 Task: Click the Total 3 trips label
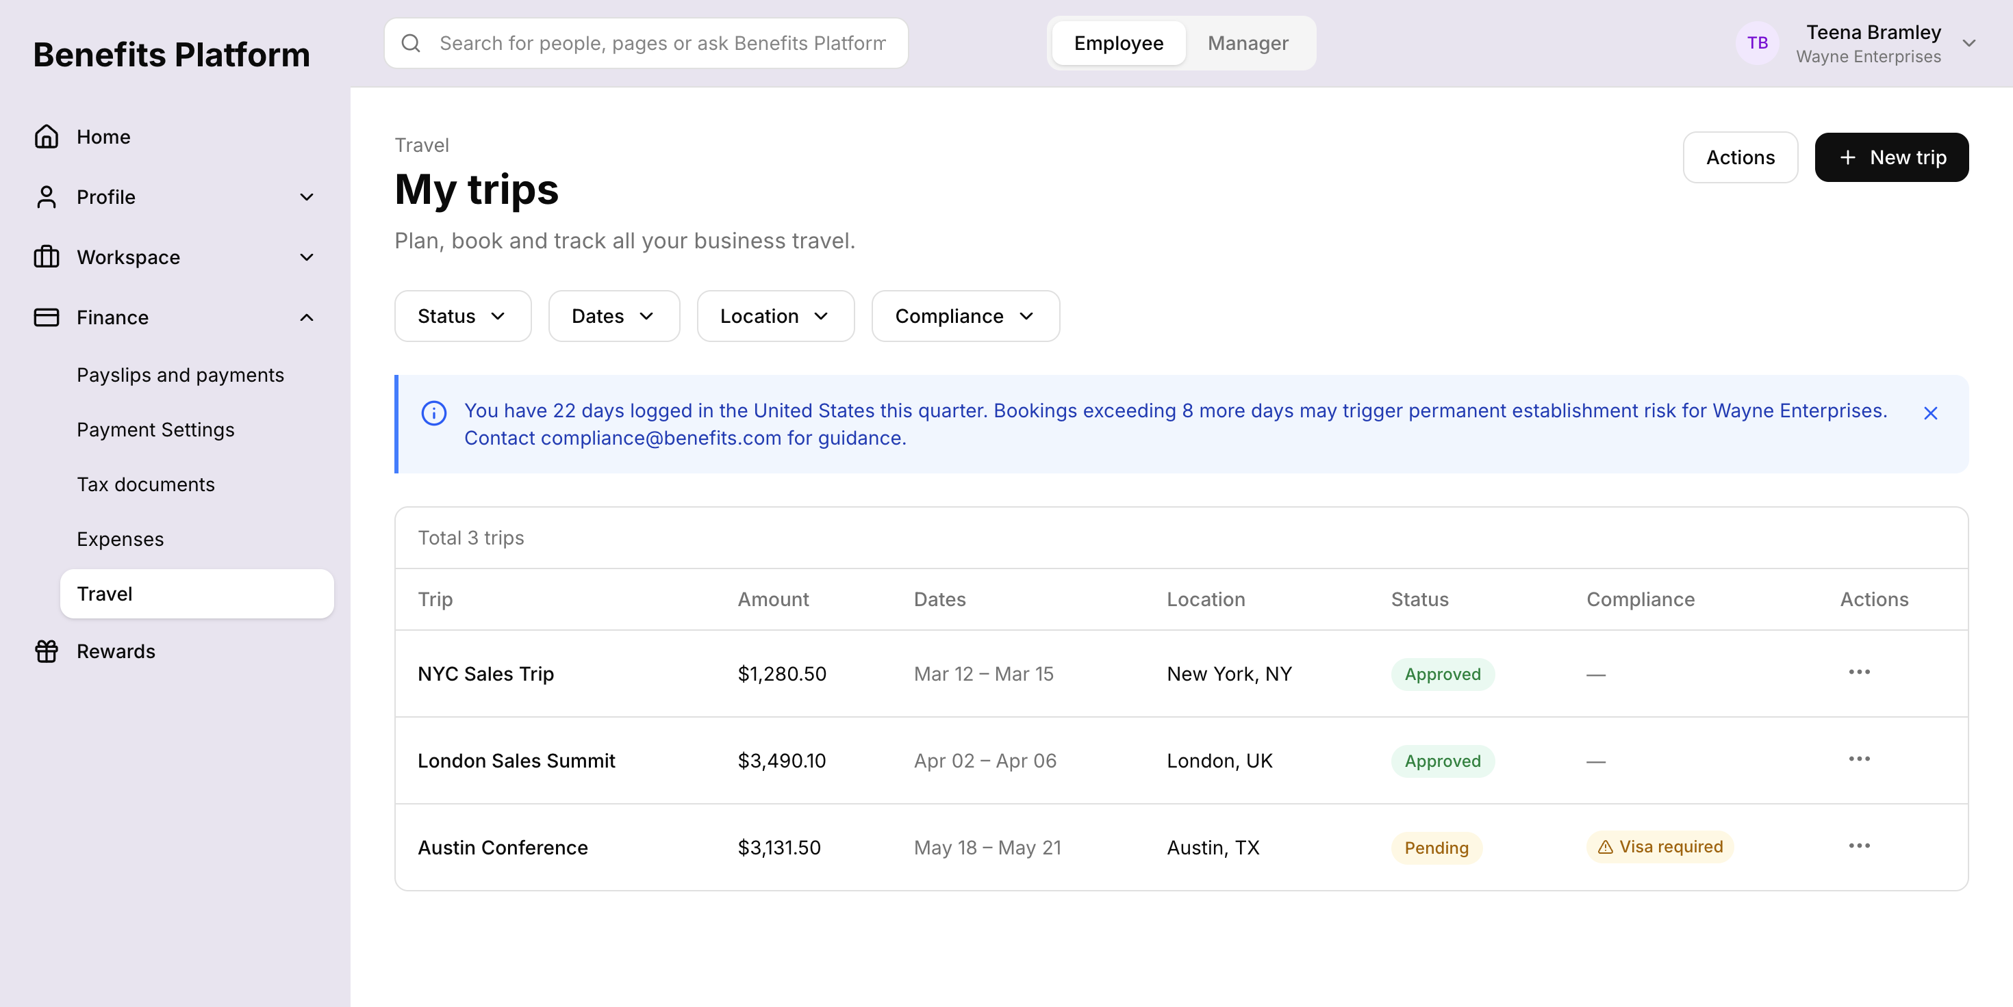click(470, 538)
